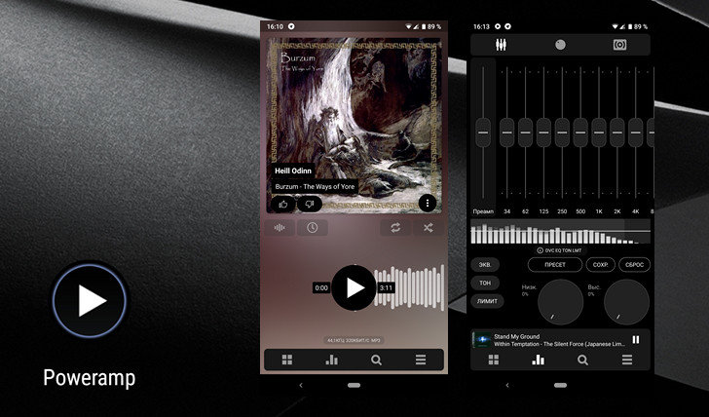Click the Preamp slider handle
The image size is (709, 417).
coord(483,133)
